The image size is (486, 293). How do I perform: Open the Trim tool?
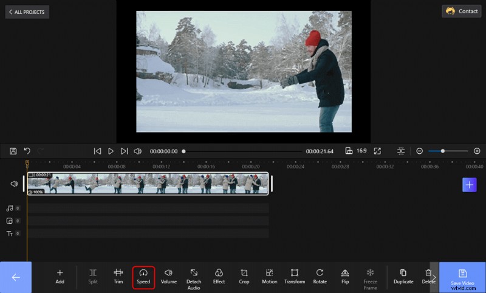[118, 277]
